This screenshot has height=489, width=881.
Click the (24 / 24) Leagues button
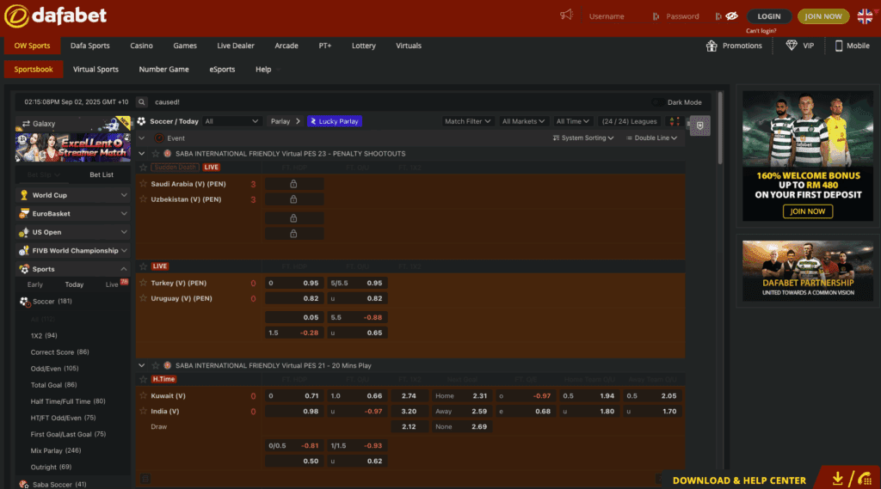pos(629,121)
